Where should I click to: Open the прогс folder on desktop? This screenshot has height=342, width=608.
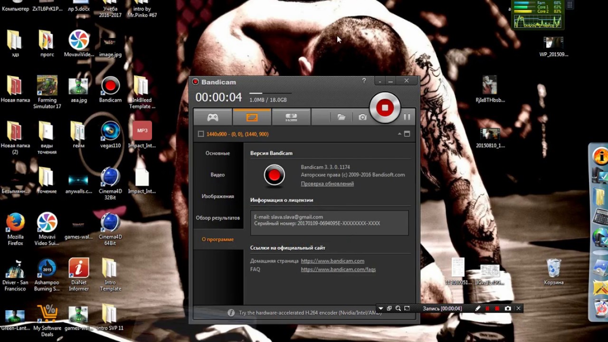click(47, 44)
